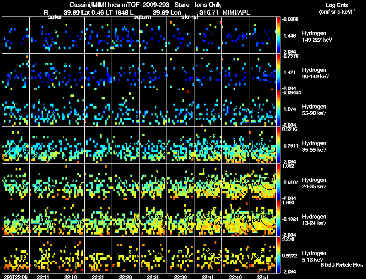366x279 pixels.
Task: Click the Hydrogen 35-55 keV row label
Action: [x=314, y=147]
